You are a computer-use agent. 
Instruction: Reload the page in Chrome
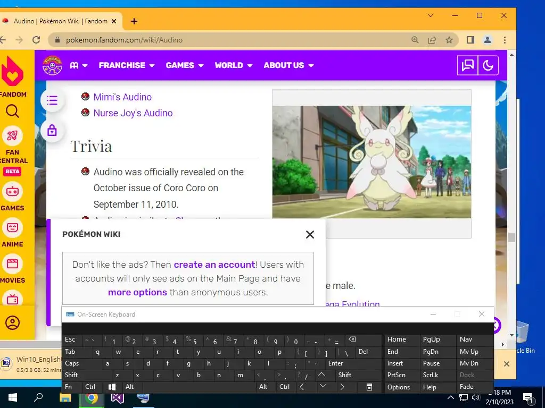point(36,40)
